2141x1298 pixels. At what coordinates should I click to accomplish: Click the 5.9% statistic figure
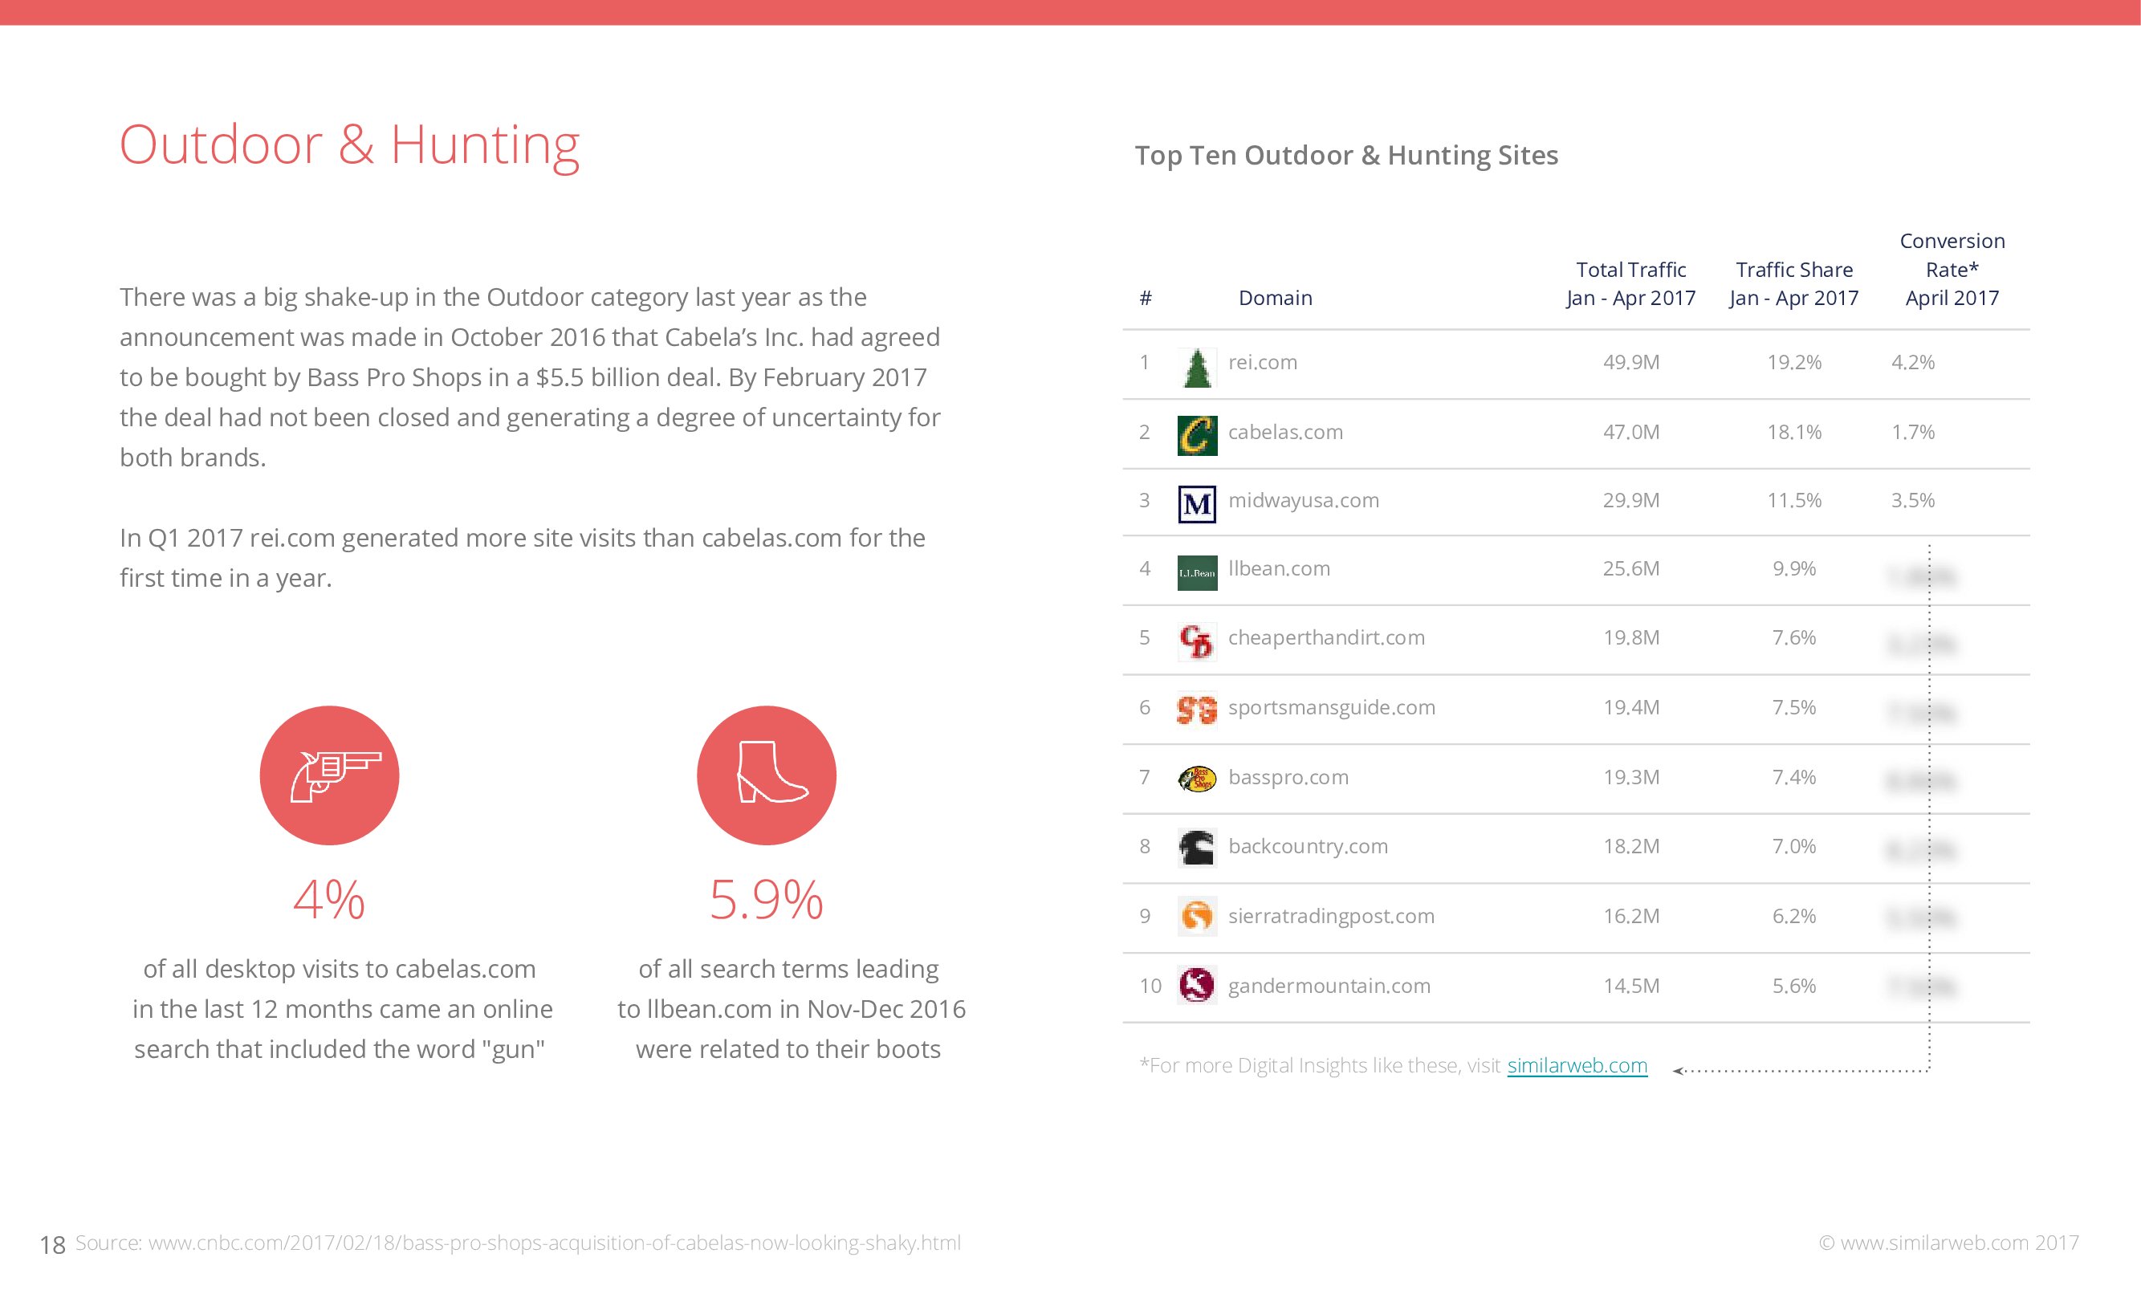coord(766,899)
